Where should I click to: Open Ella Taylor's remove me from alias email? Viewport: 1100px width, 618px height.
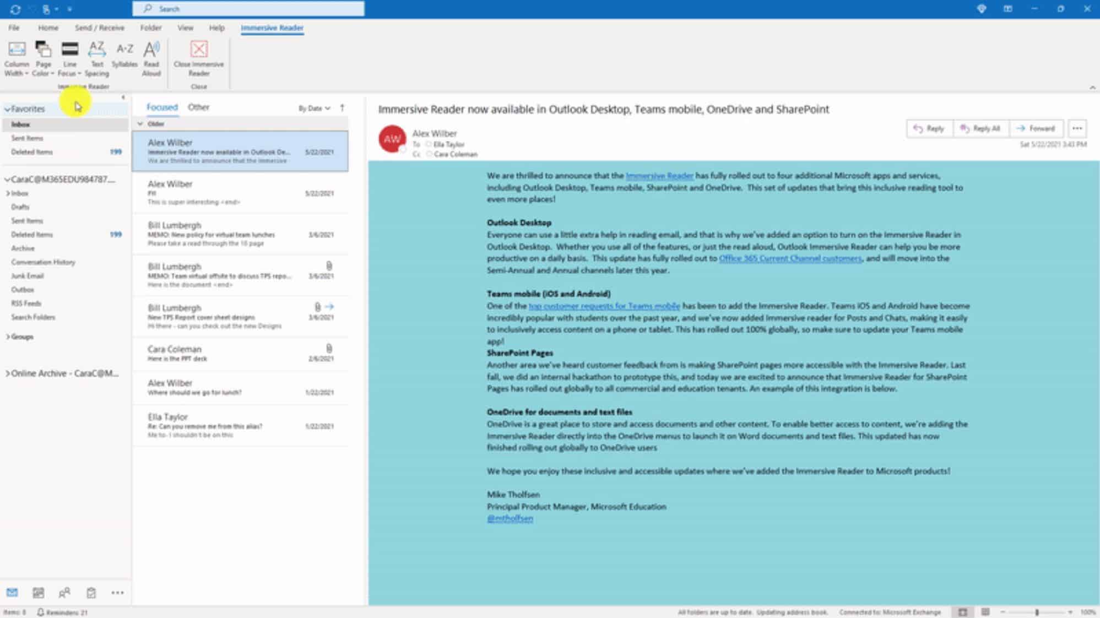pos(240,426)
